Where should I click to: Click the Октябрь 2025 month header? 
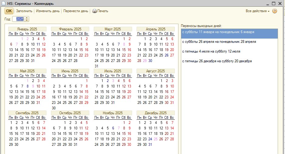point(70,113)
